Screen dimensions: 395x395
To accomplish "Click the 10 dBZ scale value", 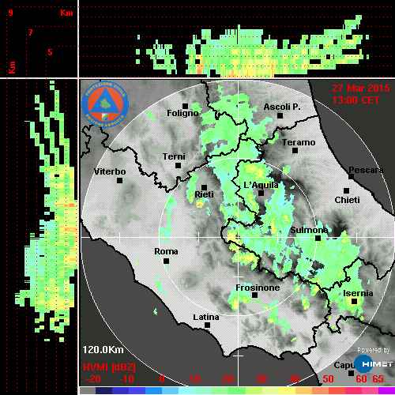I will (195, 379).
